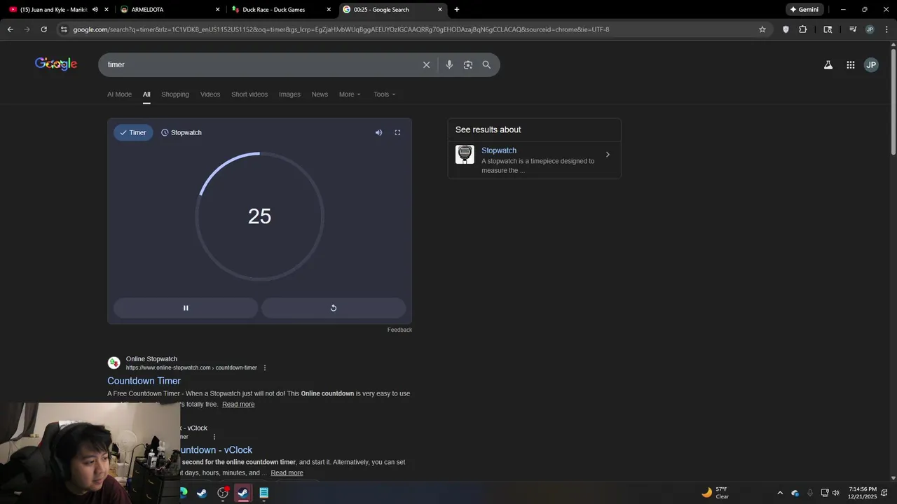Bookmark this page with the star icon
Image resolution: width=897 pixels, height=504 pixels.
pos(762,29)
